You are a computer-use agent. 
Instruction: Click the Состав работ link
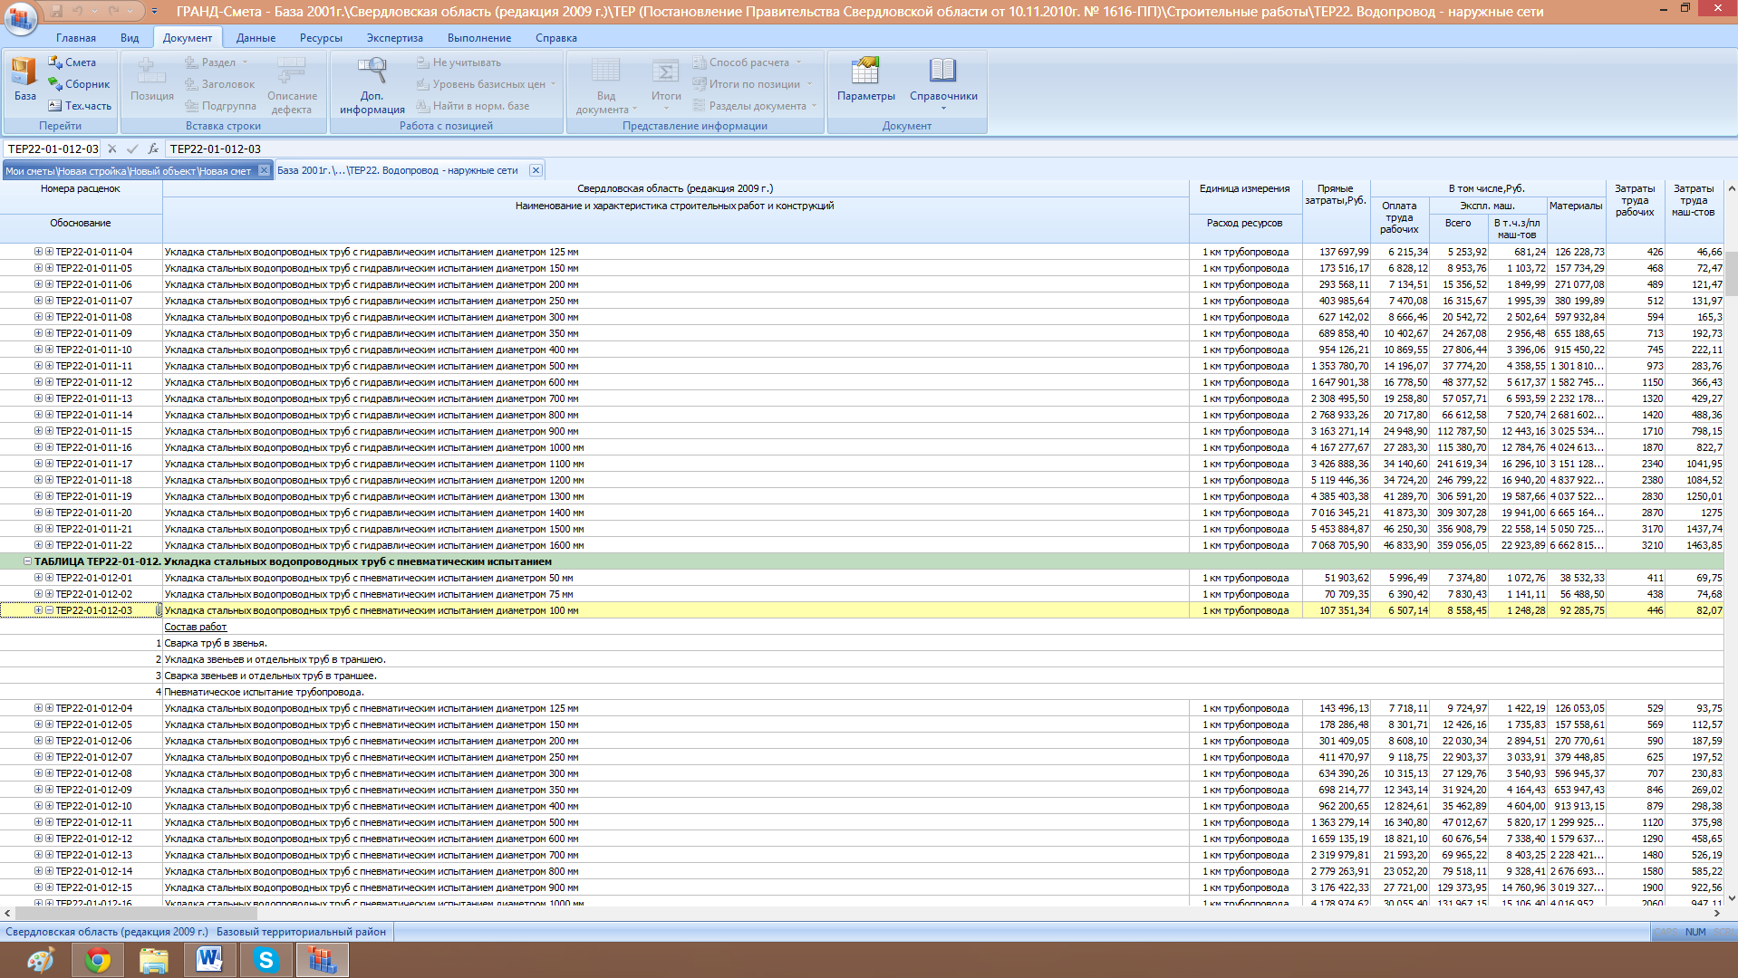[196, 627]
